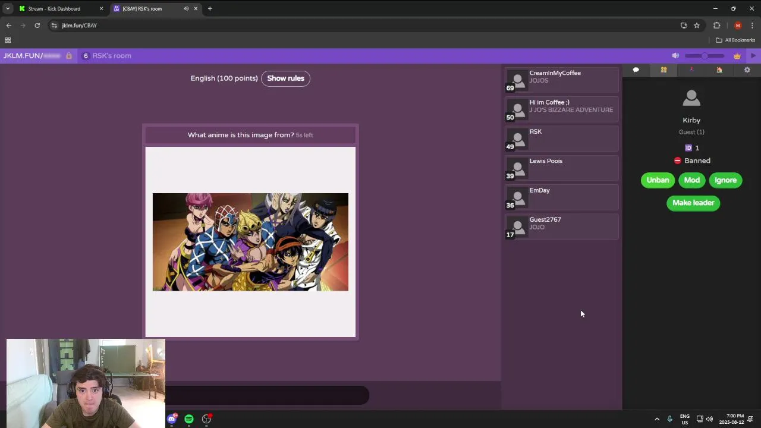Open the clock showing 7:00 PM

pyautogui.click(x=731, y=419)
